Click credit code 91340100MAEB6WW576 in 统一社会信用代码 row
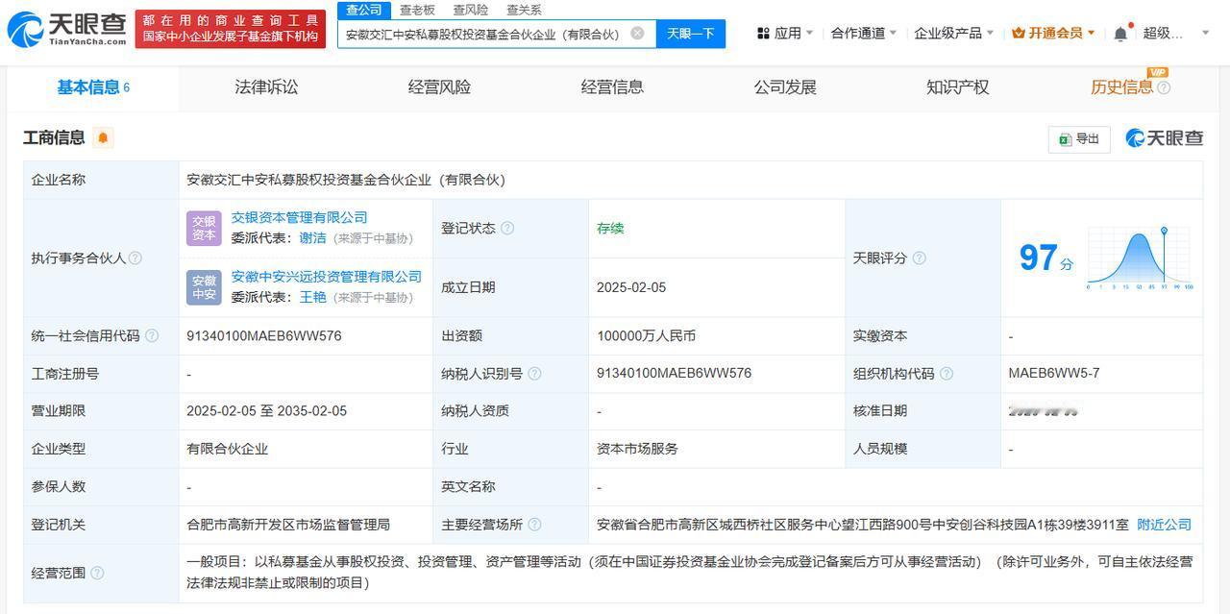Viewport: 1230px width, 614px height. pyautogui.click(x=264, y=336)
